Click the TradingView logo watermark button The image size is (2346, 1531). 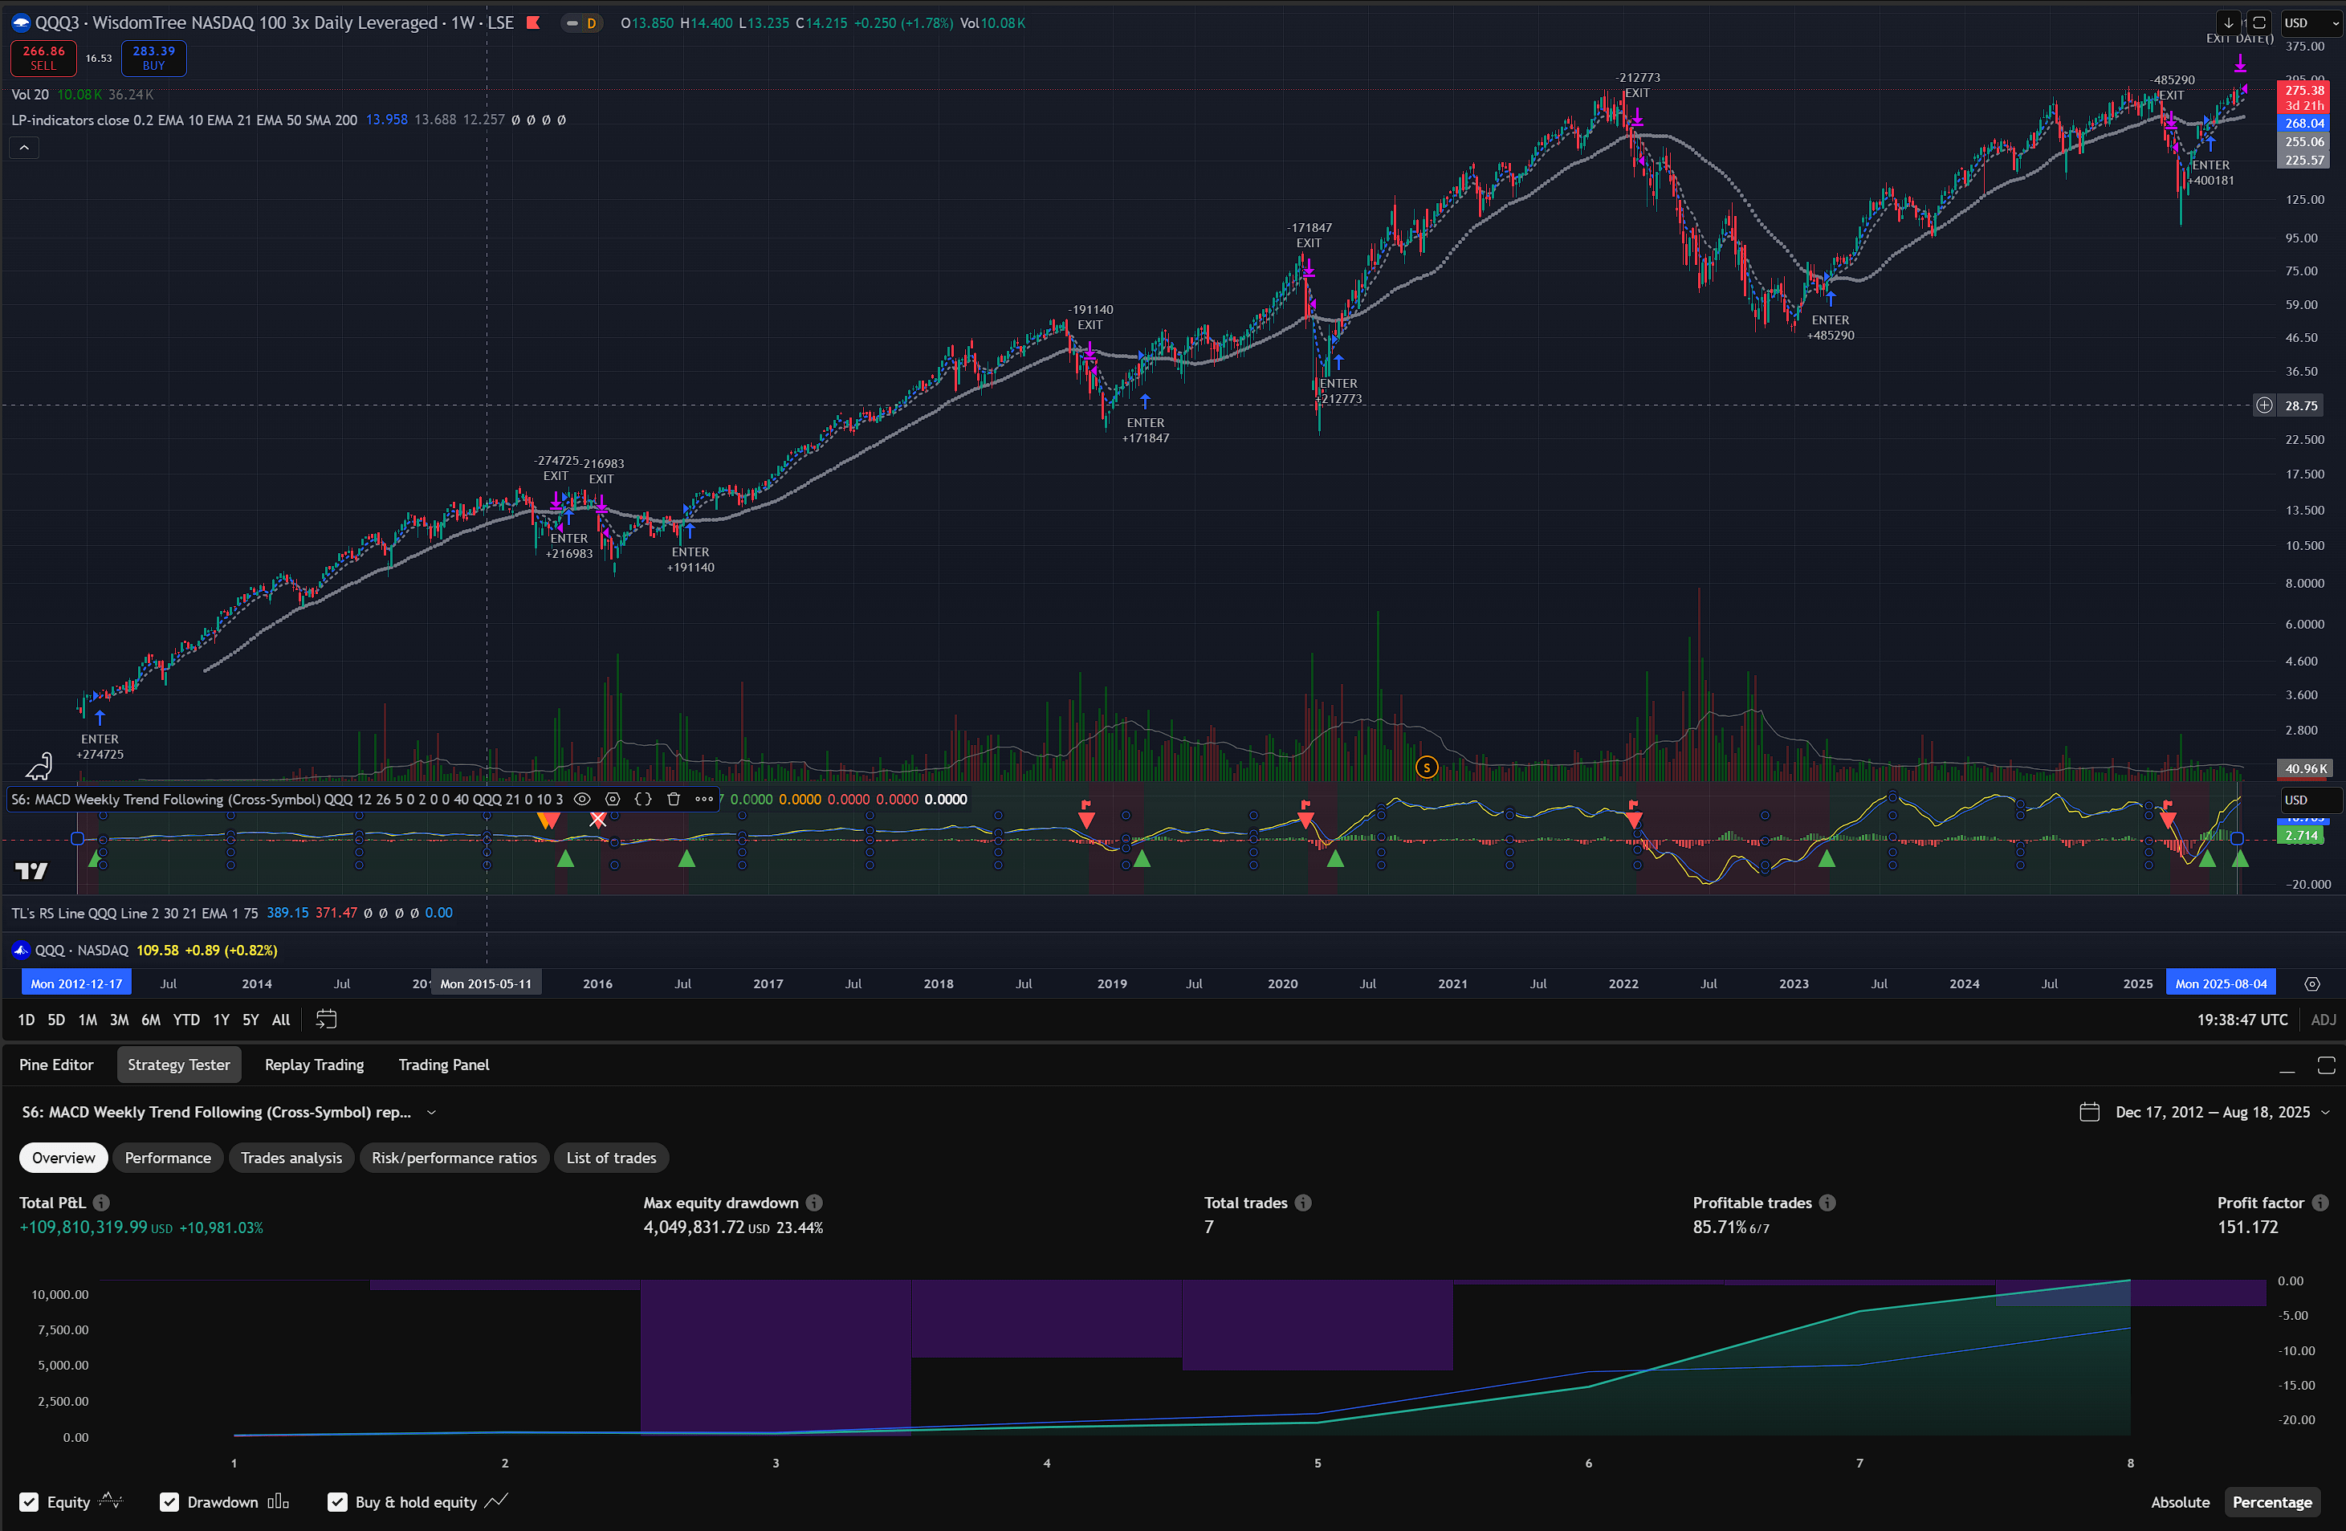(31, 872)
